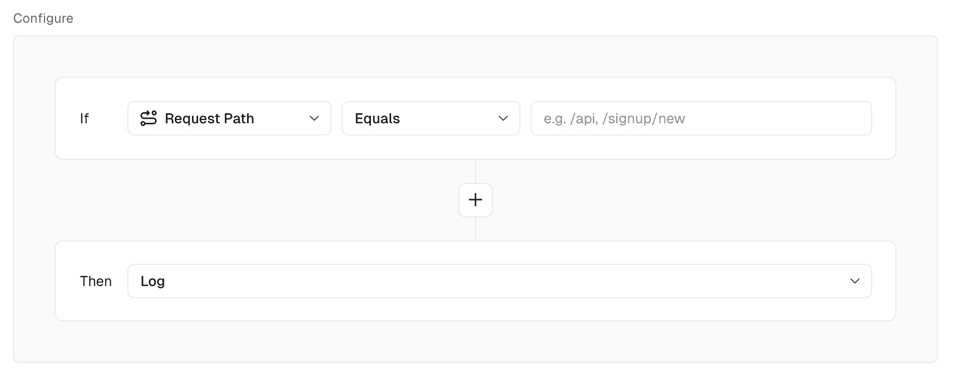Click the "Then" action label
This screenshot has width=953, height=379.
[x=96, y=281]
